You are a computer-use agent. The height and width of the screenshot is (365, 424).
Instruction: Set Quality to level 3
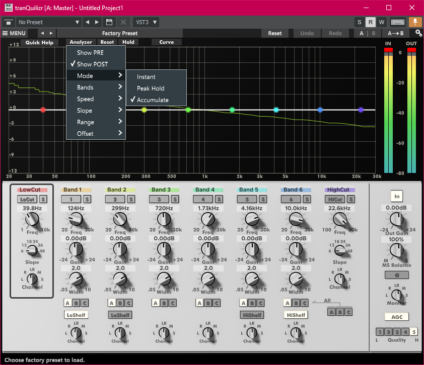click(397, 332)
